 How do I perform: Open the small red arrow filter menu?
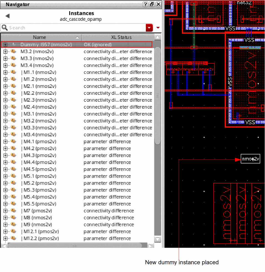click(x=158, y=28)
